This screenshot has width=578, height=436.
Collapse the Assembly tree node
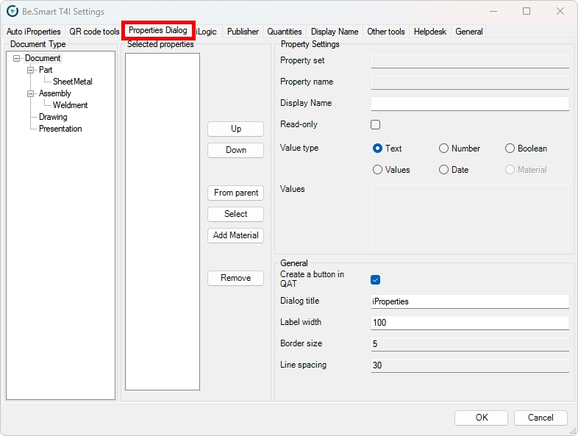31,93
